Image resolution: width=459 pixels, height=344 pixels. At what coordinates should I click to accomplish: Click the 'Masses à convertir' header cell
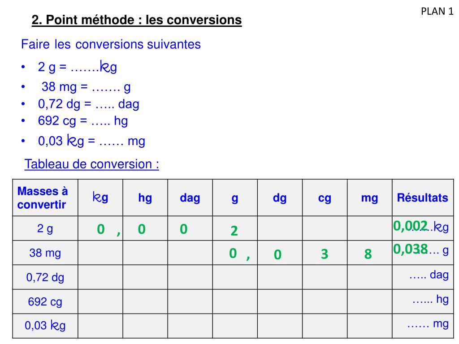pos(45,198)
